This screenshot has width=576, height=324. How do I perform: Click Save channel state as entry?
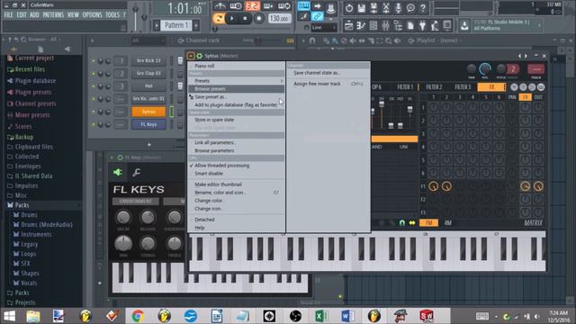coord(328,73)
